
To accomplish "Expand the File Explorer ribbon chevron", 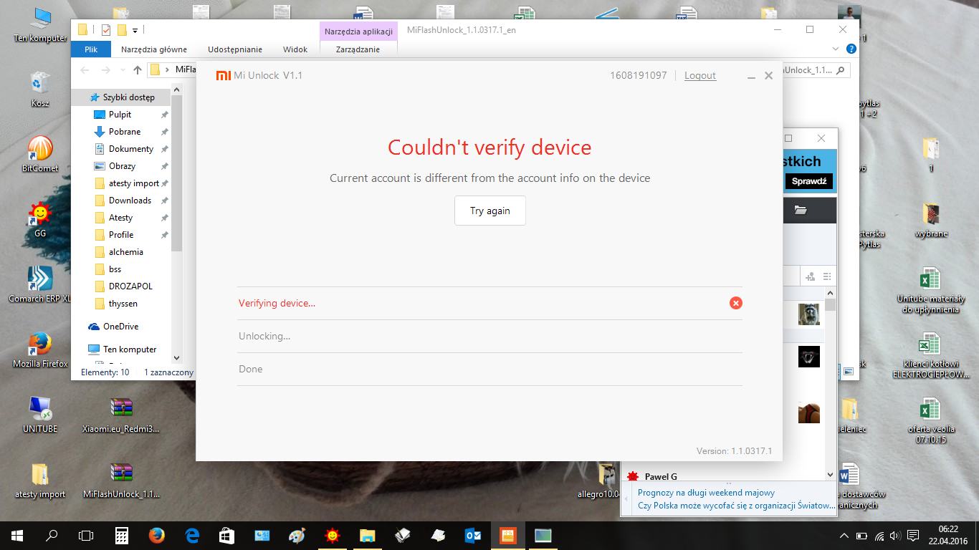I will 835,49.
